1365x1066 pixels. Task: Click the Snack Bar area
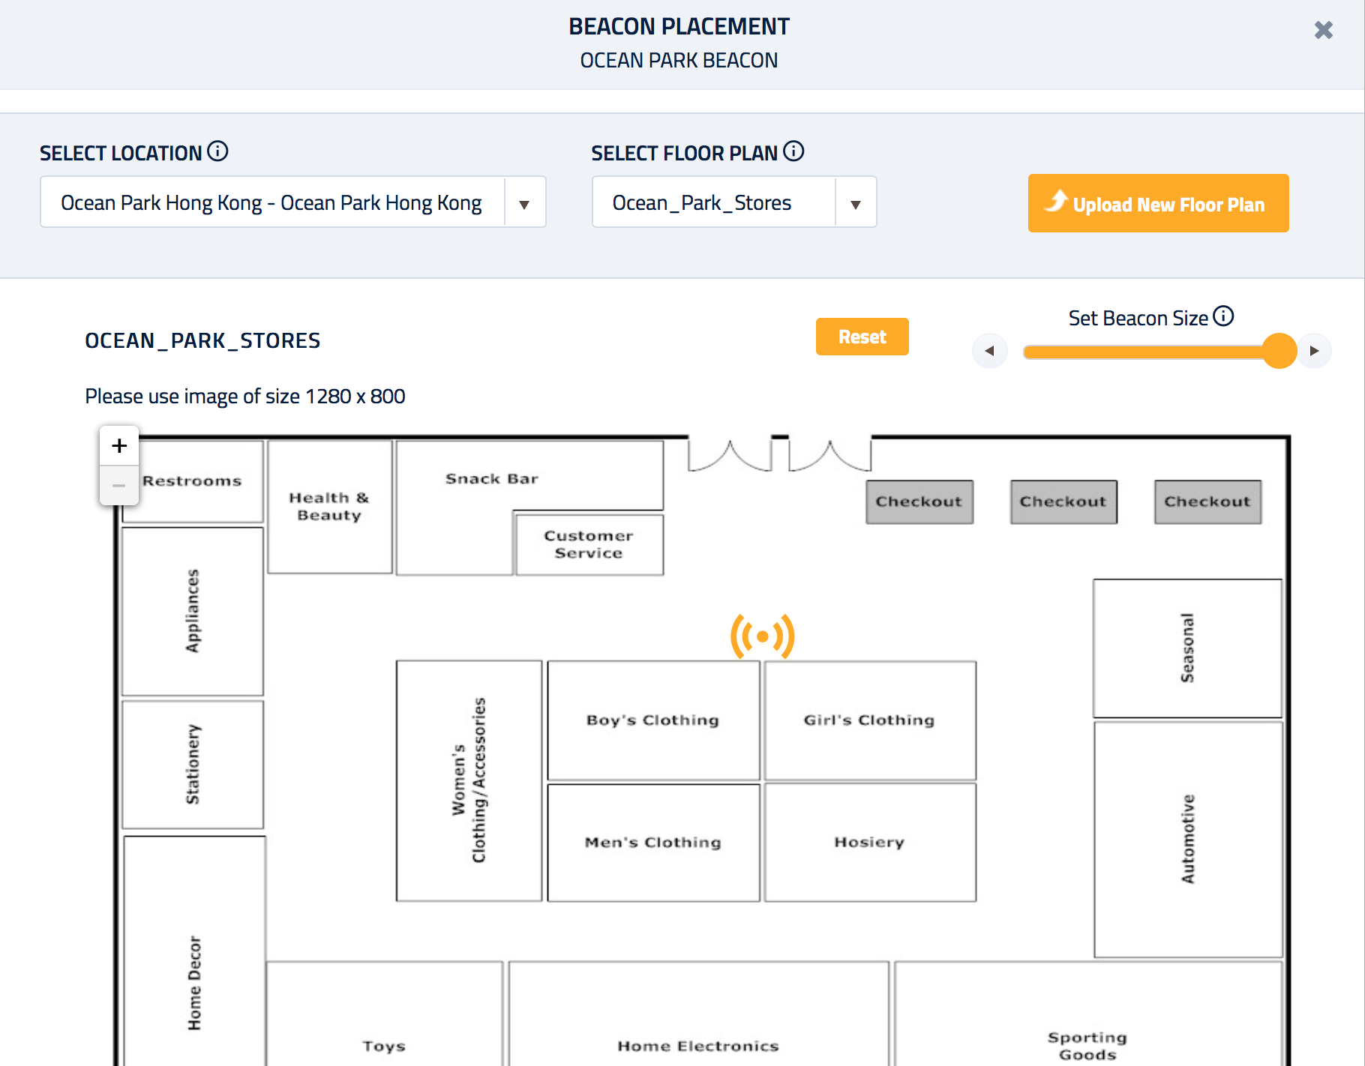point(492,478)
